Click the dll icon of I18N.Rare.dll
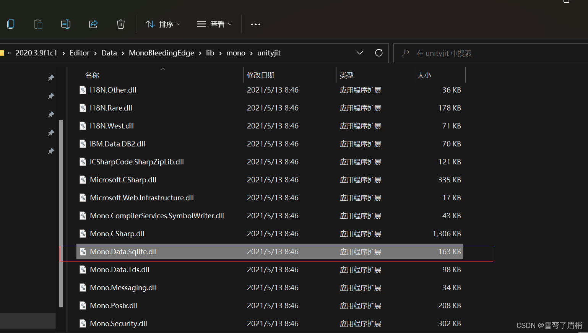The image size is (588, 333). [83, 108]
